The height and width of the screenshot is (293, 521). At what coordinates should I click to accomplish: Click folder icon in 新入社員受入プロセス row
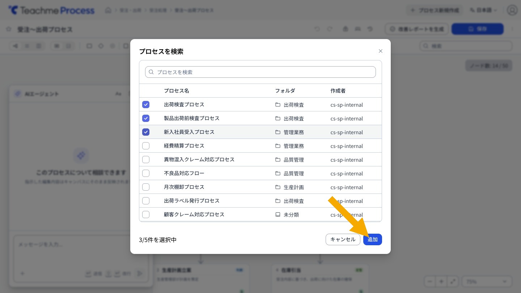pos(278,132)
